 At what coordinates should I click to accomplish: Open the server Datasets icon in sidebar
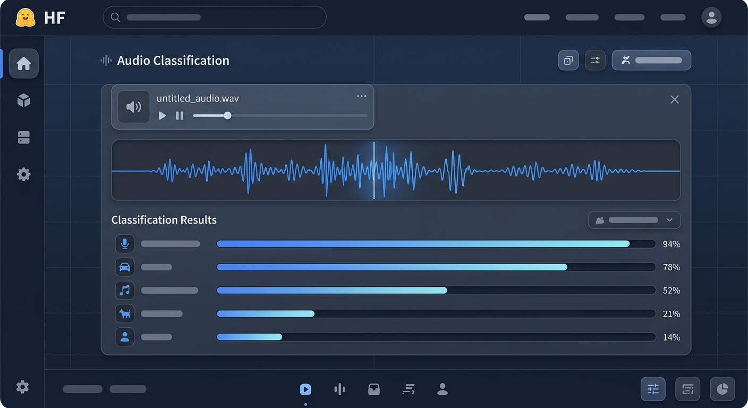click(x=23, y=138)
